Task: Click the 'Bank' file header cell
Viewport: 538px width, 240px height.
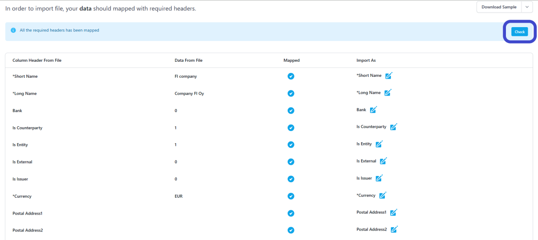Action: pos(17,111)
